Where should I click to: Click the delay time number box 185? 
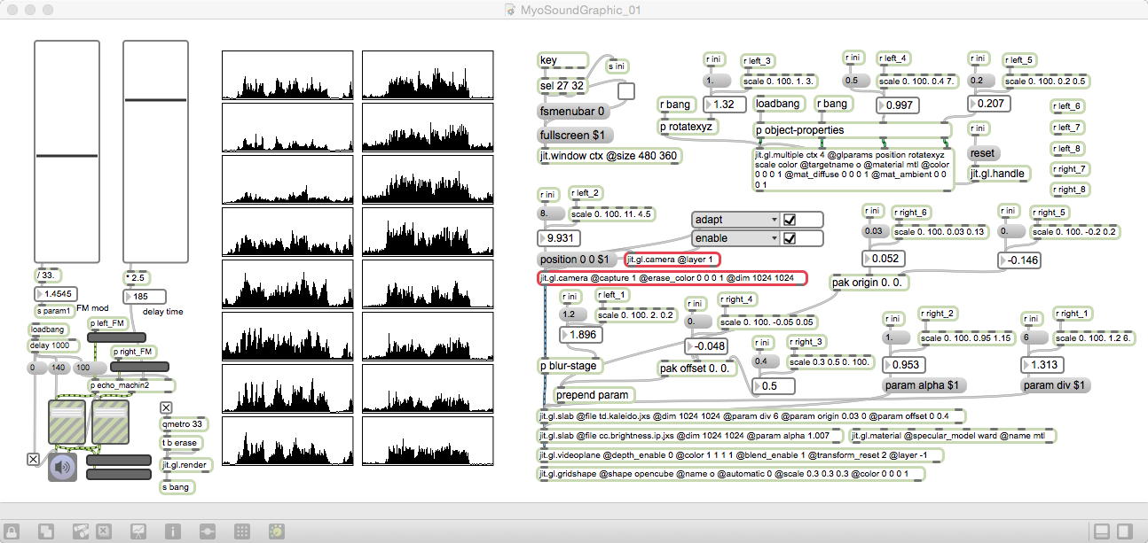145,297
